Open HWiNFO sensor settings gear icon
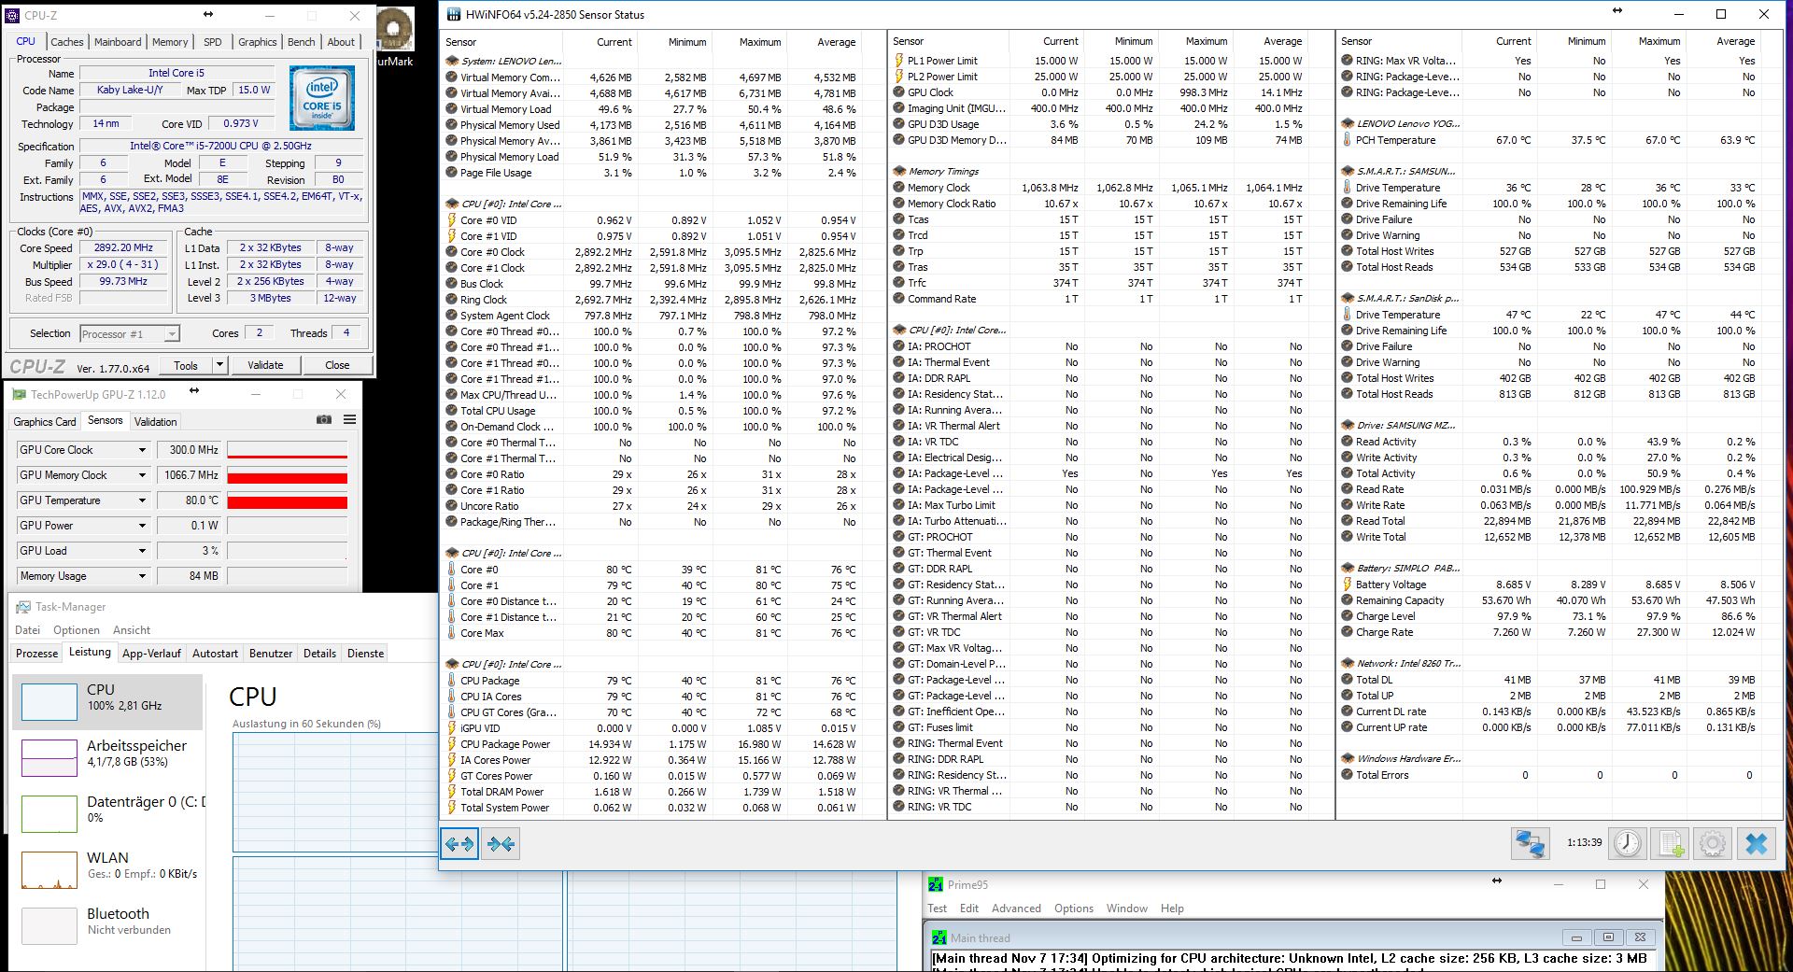This screenshot has width=1793, height=972. [1713, 844]
